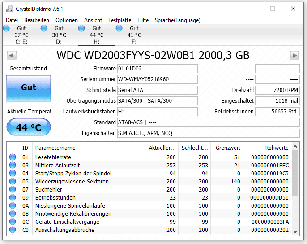Click the 37 °C temperature of C: E: drive

[x=21, y=35]
